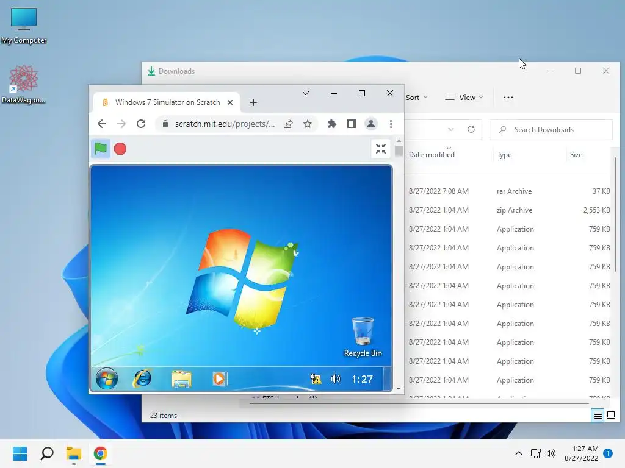This screenshot has width=625, height=468.
Task: Sort by Date modified column header
Action: coord(432,155)
